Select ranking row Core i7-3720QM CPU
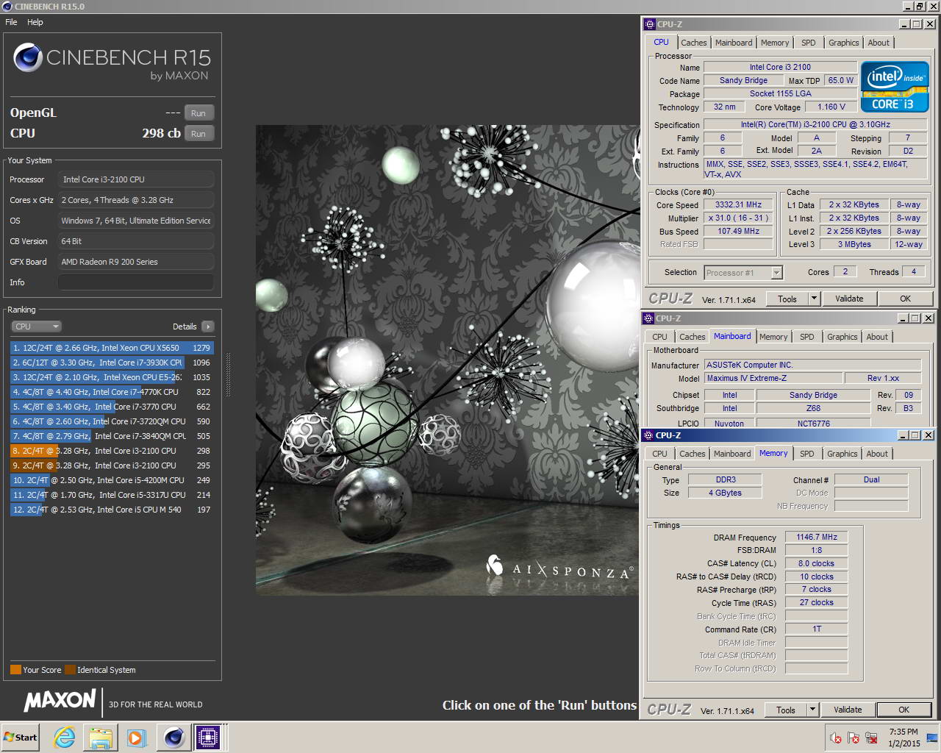The width and height of the screenshot is (941, 753). [112, 421]
